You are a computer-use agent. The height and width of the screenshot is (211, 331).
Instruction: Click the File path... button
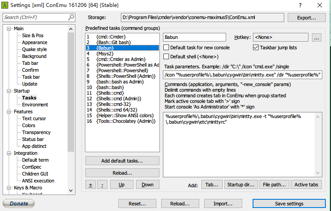tap(274, 185)
